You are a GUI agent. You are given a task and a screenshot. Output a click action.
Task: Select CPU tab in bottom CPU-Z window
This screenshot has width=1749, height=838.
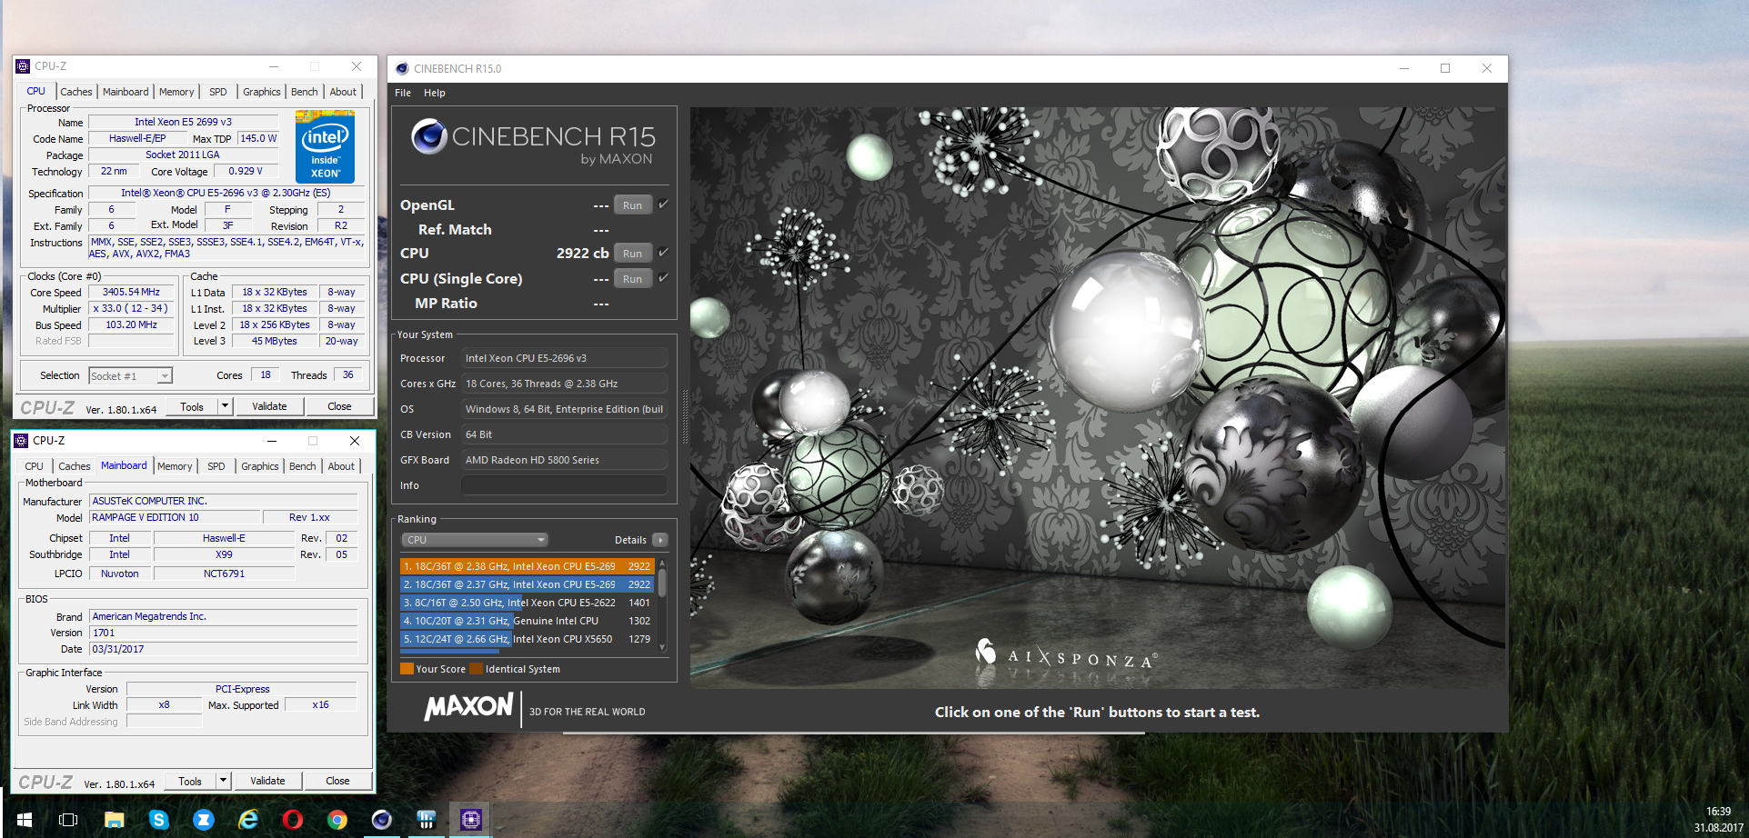click(x=35, y=466)
